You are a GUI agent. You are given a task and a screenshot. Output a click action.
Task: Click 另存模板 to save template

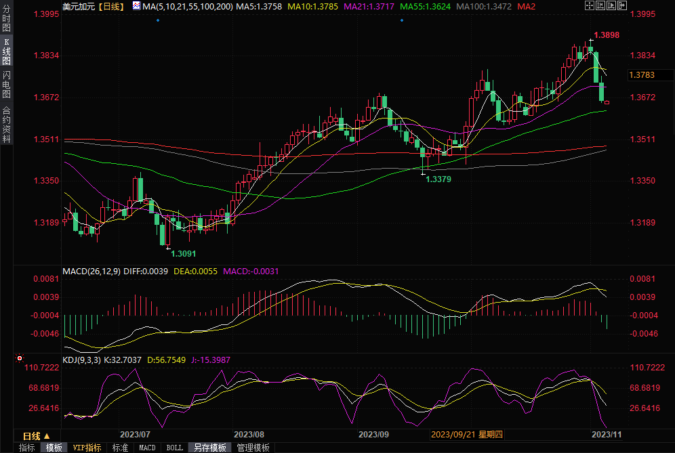(209, 448)
